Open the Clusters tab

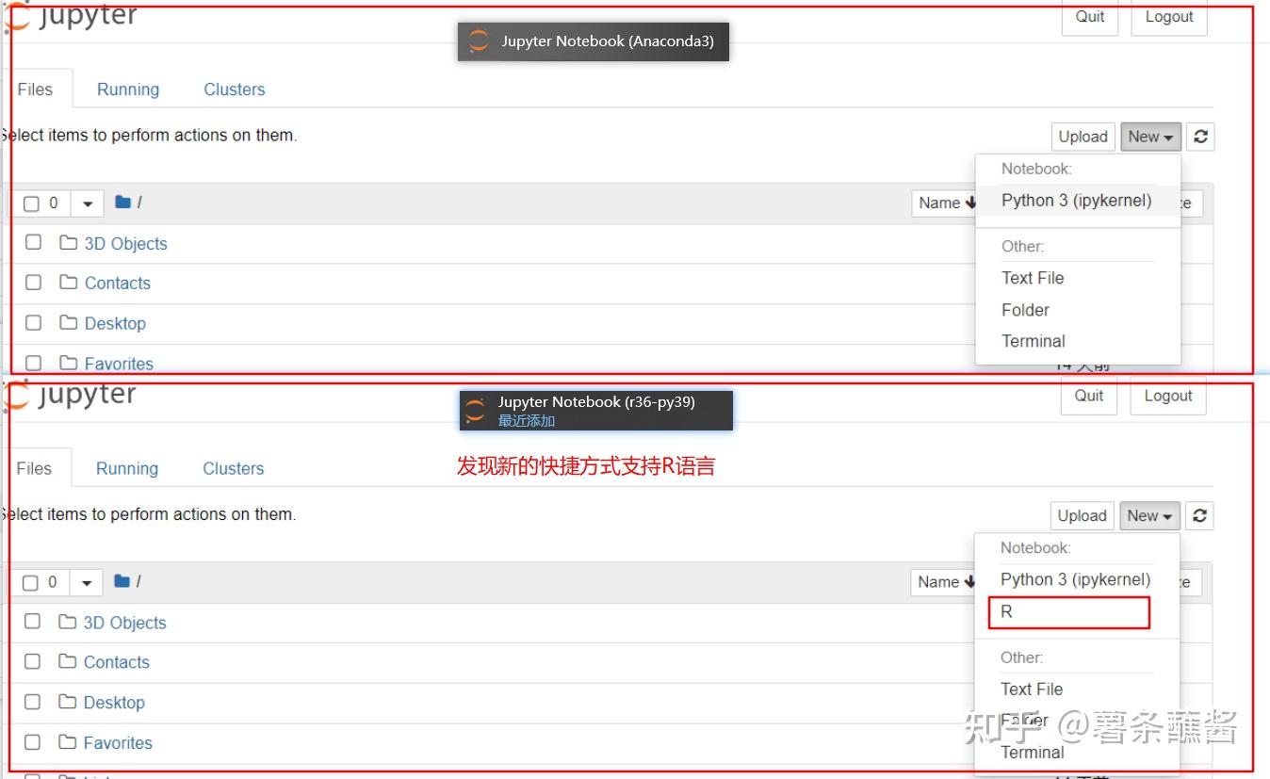click(234, 89)
